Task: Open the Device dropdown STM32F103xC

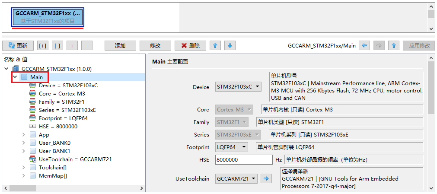Action: [239, 87]
